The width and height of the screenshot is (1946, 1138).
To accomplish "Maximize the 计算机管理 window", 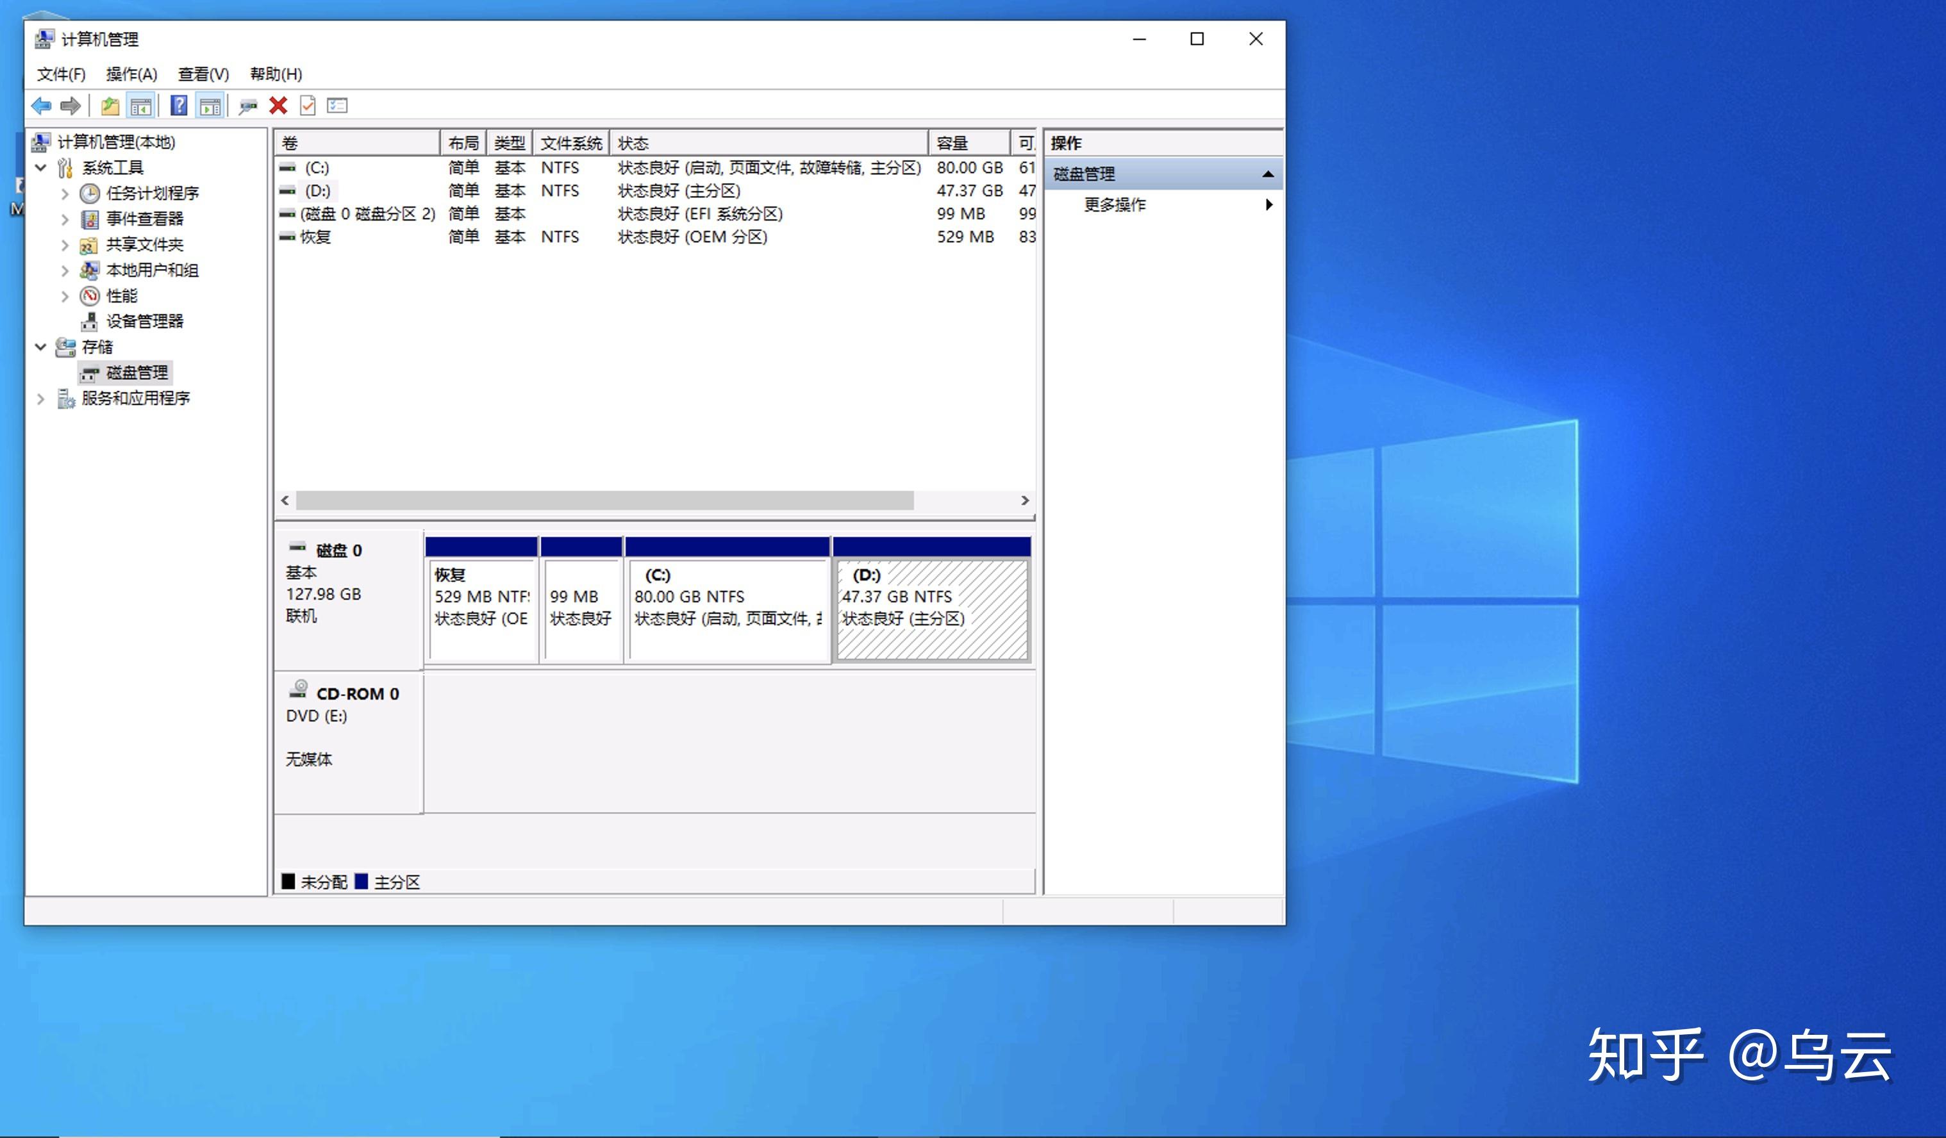I will (1197, 38).
